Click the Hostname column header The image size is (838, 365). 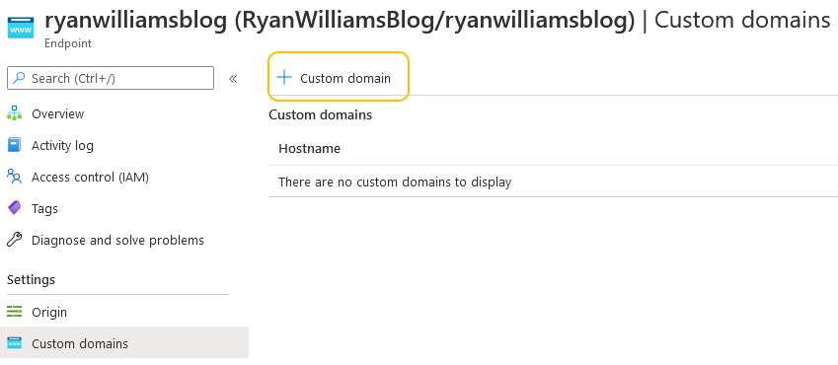pyautogui.click(x=310, y=149)
